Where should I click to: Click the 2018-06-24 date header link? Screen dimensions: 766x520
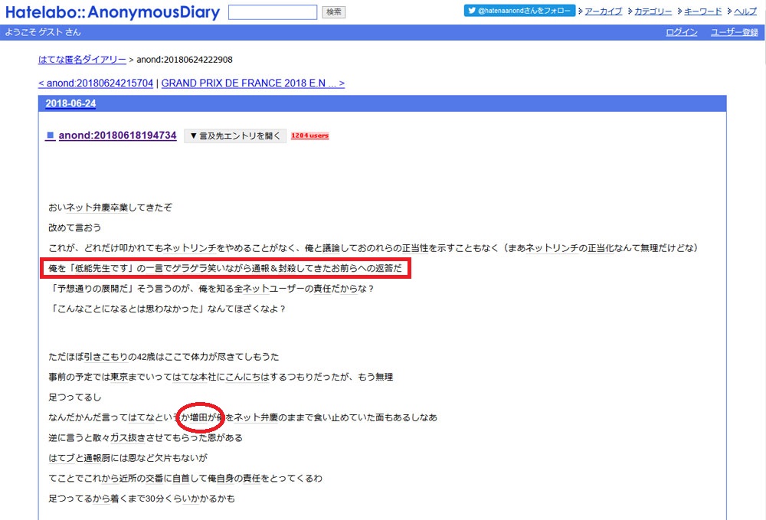(x=70, y=103)
